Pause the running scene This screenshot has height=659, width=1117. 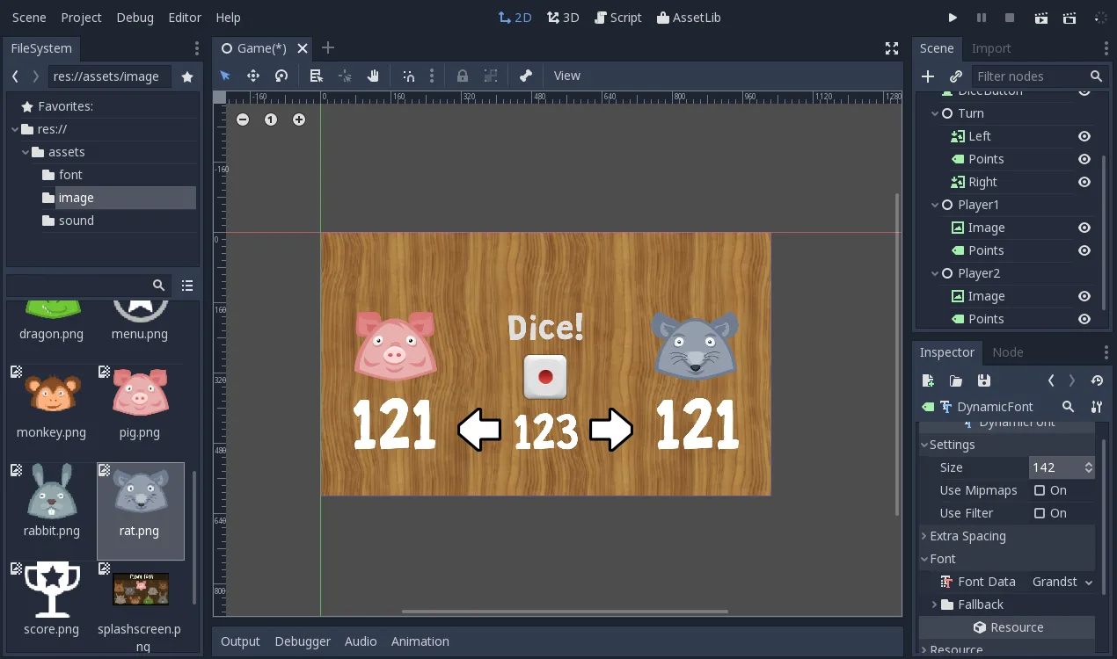pos(982,18)
